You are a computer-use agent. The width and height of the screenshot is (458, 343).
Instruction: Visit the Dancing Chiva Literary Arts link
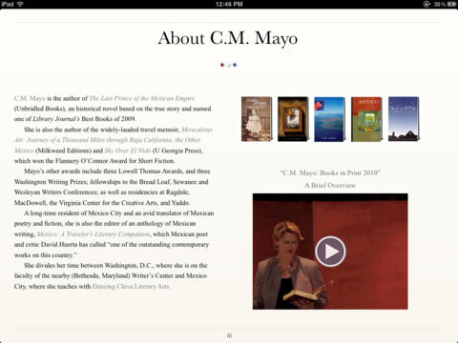click(131, 286)
